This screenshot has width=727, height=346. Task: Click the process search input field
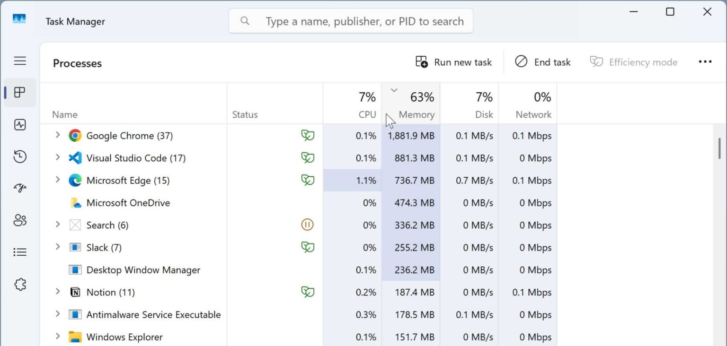[364, 21]
